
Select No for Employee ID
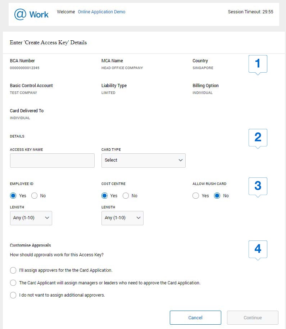(35, 195)
